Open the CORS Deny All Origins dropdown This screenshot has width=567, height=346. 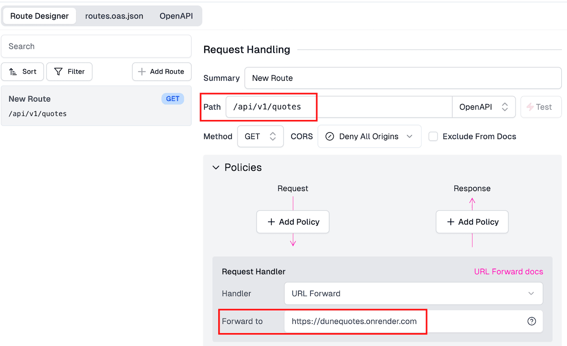pyautogui.click(x=369, y=137)
